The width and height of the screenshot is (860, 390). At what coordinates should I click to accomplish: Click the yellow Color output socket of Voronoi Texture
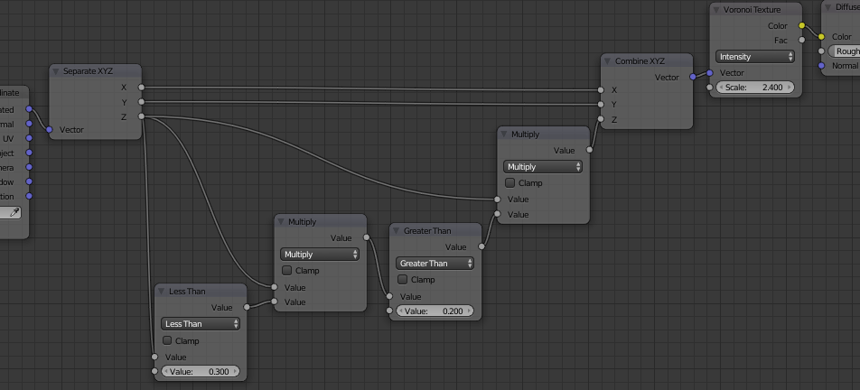[801, 26]
